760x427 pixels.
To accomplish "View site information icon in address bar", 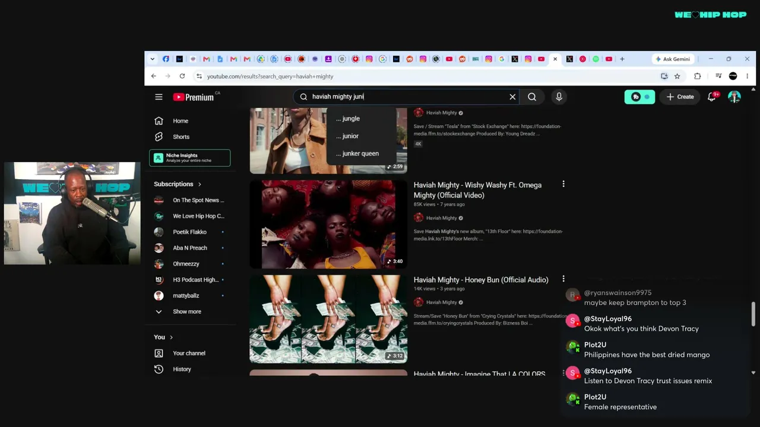I will coord(199,76).
